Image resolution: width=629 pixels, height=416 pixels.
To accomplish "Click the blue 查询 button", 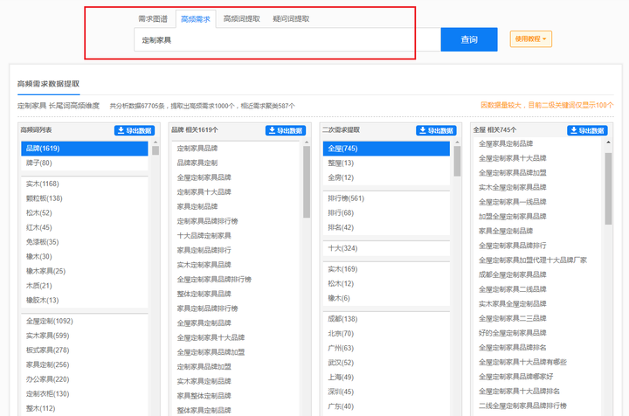I will 469,39.
